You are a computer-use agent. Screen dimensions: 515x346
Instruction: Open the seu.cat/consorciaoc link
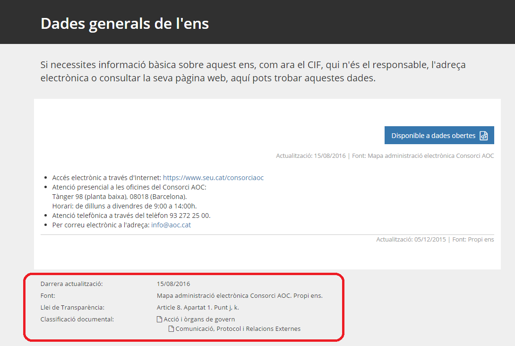point(213,178)
